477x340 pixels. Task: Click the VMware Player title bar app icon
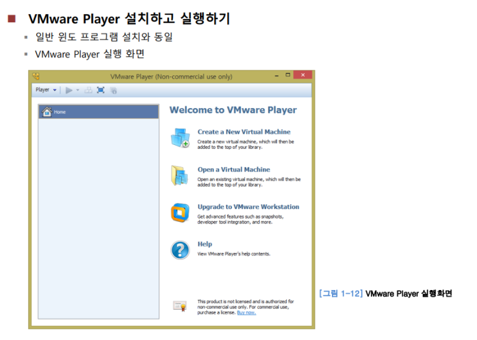point(36,76)
